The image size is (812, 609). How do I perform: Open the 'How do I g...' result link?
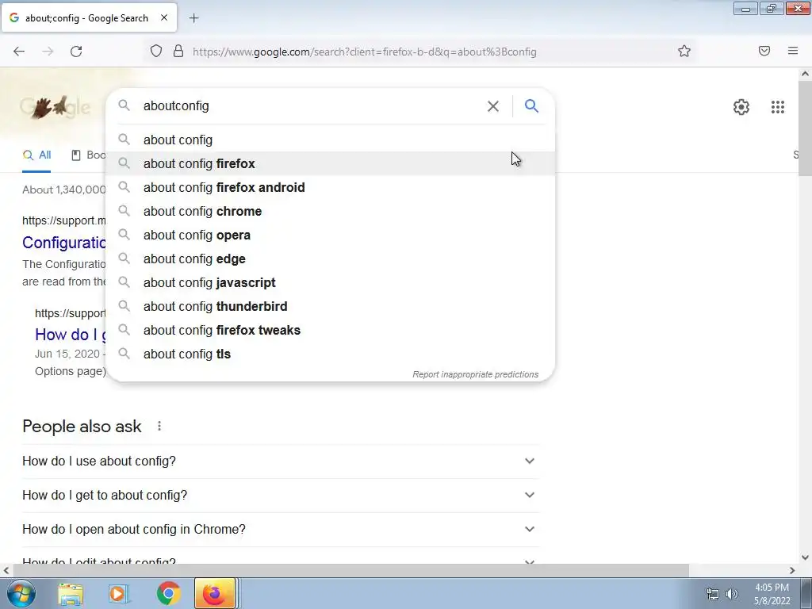71,335
